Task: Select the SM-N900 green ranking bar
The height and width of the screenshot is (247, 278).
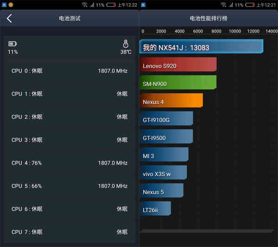Action: click(x=178, y=82)
